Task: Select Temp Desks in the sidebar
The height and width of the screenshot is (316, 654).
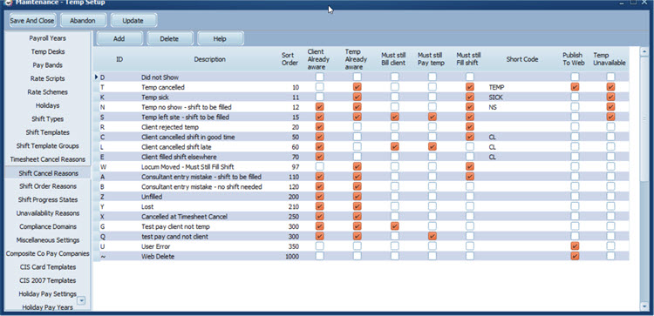Action: (x=48, y=51)
